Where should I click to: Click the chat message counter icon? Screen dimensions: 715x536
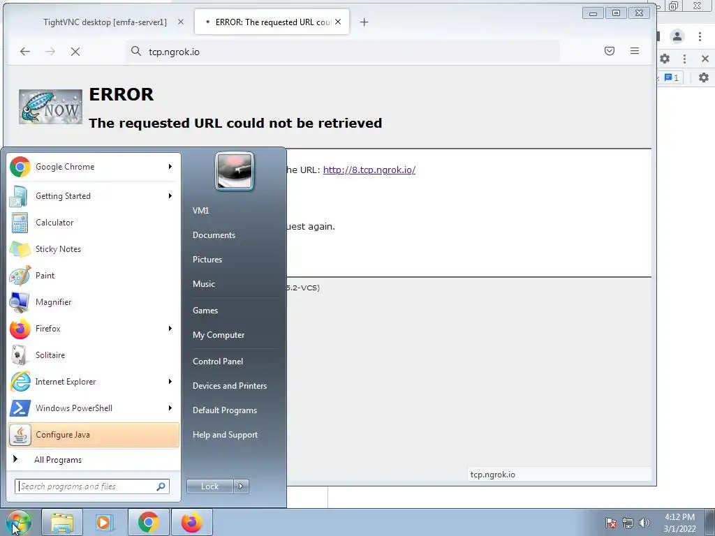coord(671,77)
